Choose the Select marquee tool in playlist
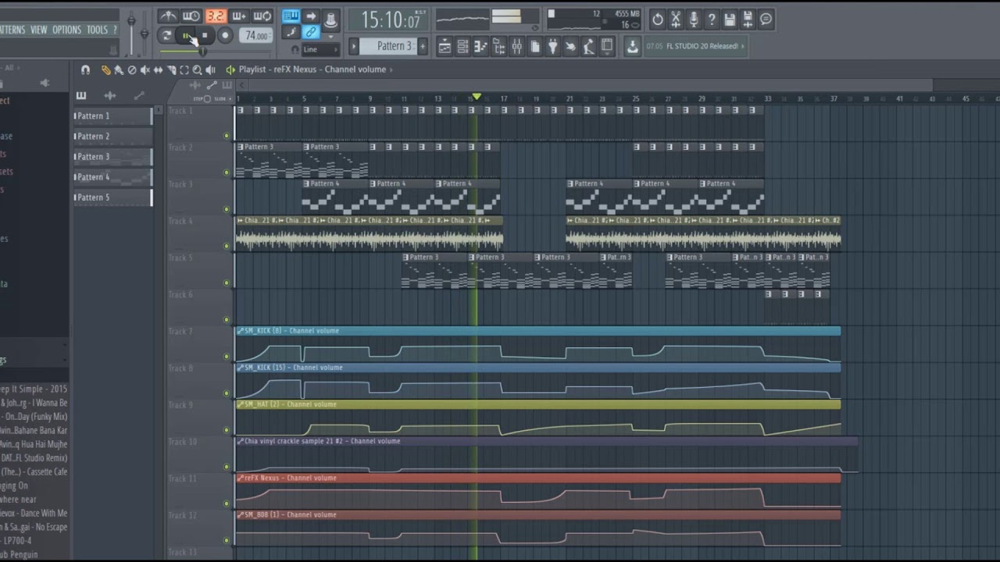Screen dimensions: 1000x562 coord(184,70)
